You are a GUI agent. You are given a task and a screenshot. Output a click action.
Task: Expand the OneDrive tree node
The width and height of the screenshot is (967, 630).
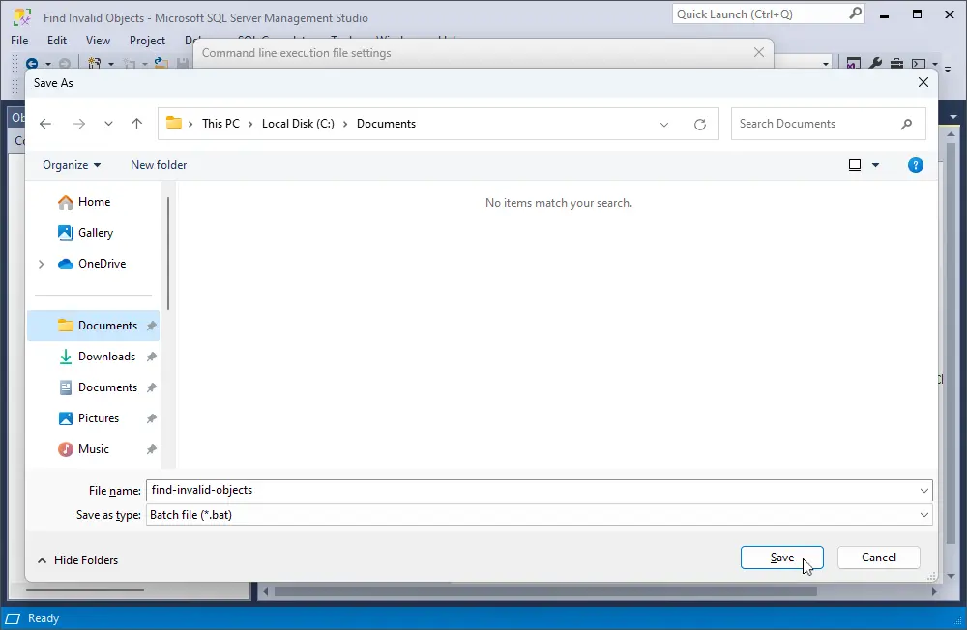click(41, 264)
